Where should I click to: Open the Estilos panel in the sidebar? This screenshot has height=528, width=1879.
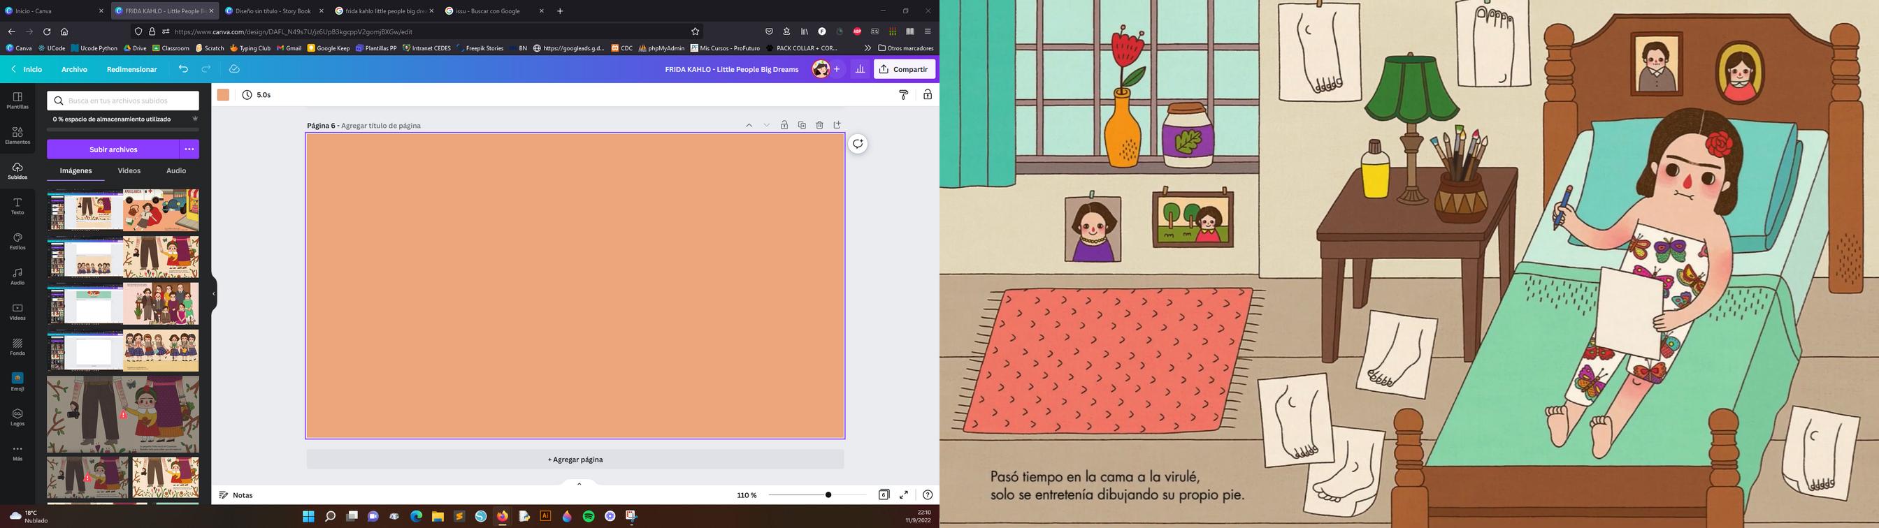(17, 242)
